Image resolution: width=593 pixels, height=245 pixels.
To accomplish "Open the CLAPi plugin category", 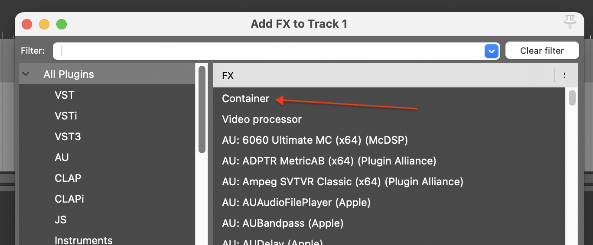I will pos(69,199).
